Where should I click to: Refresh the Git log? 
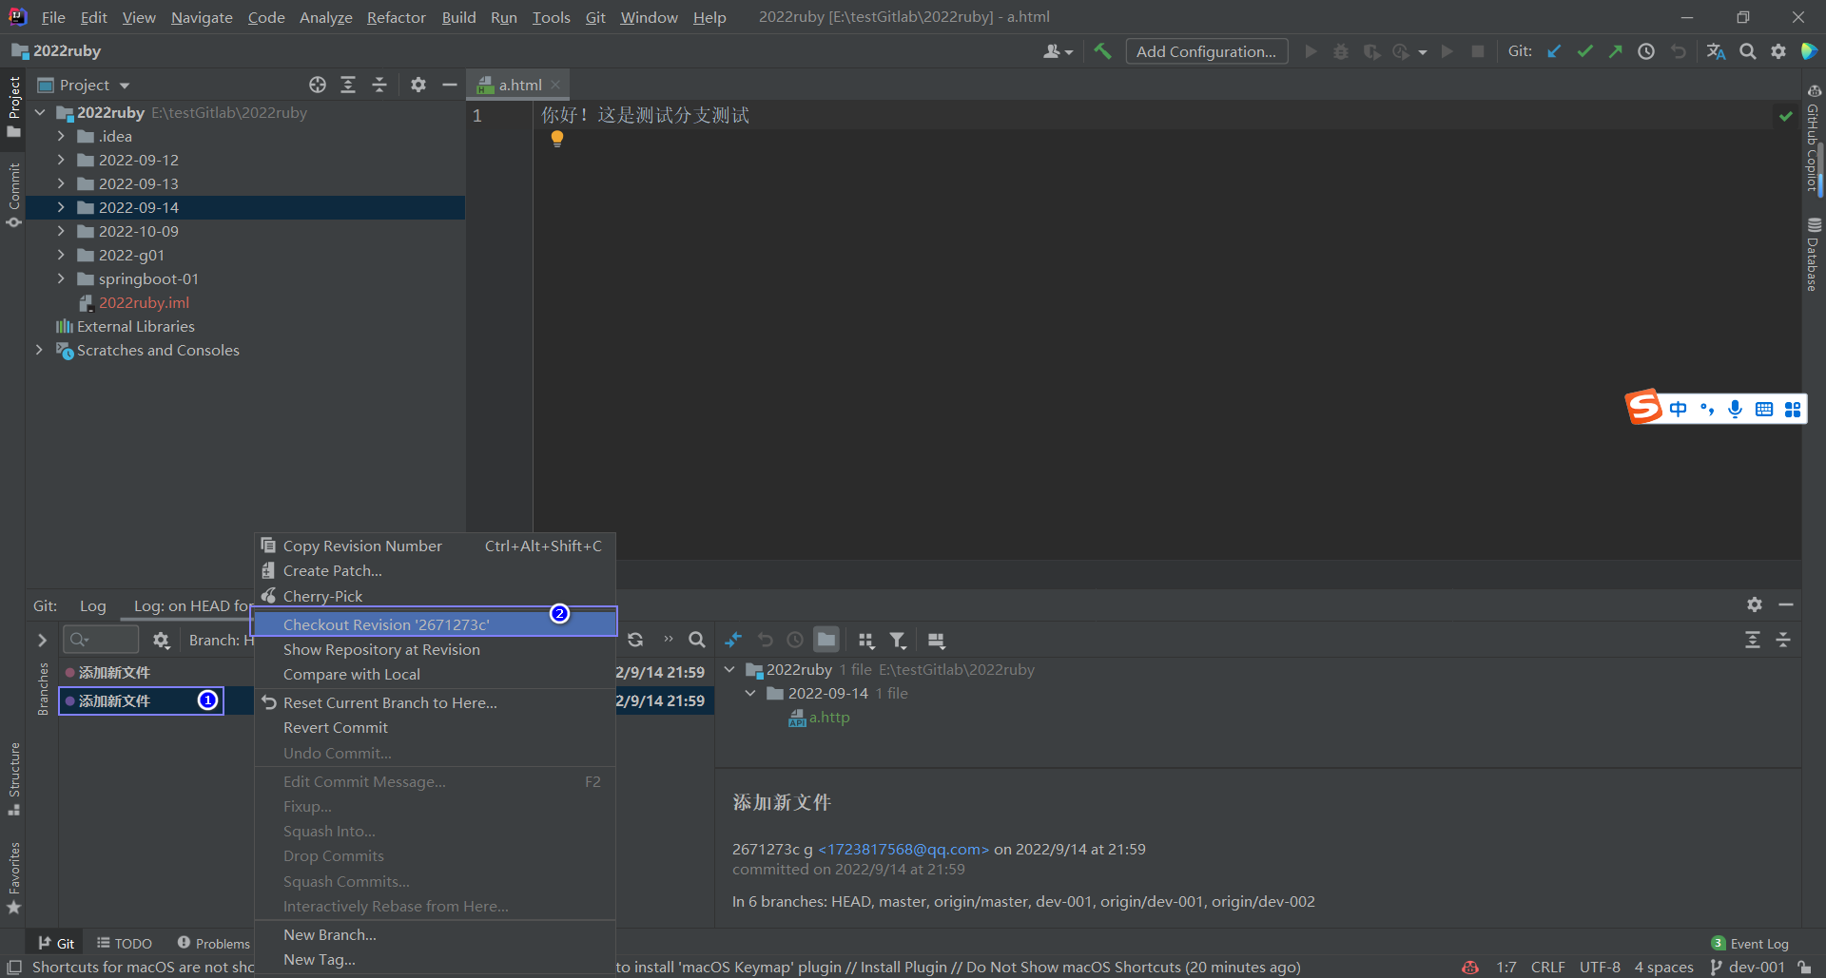(635, 640)
